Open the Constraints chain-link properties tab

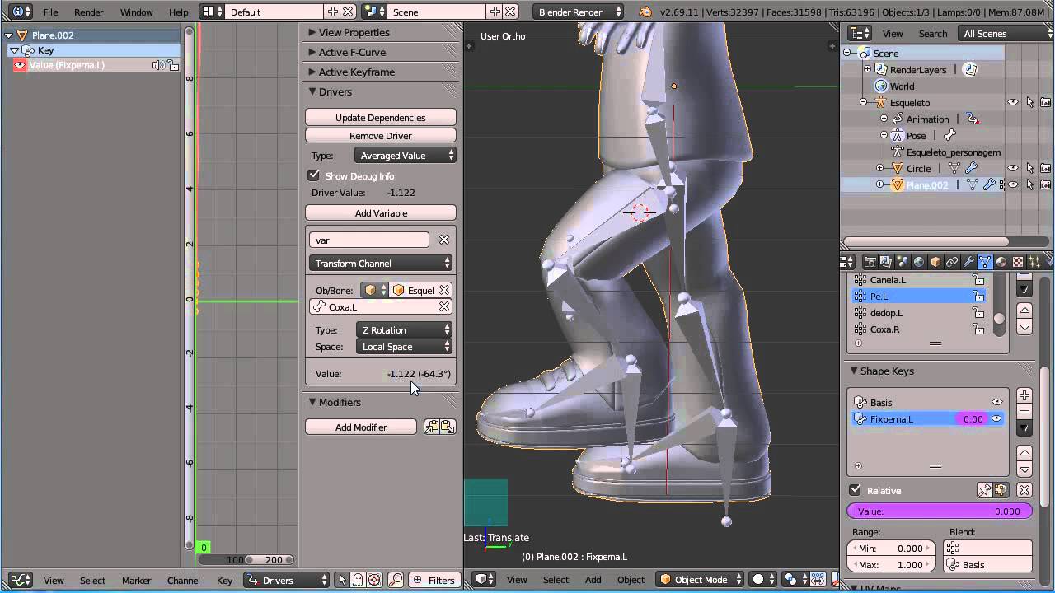coord(952,262)
